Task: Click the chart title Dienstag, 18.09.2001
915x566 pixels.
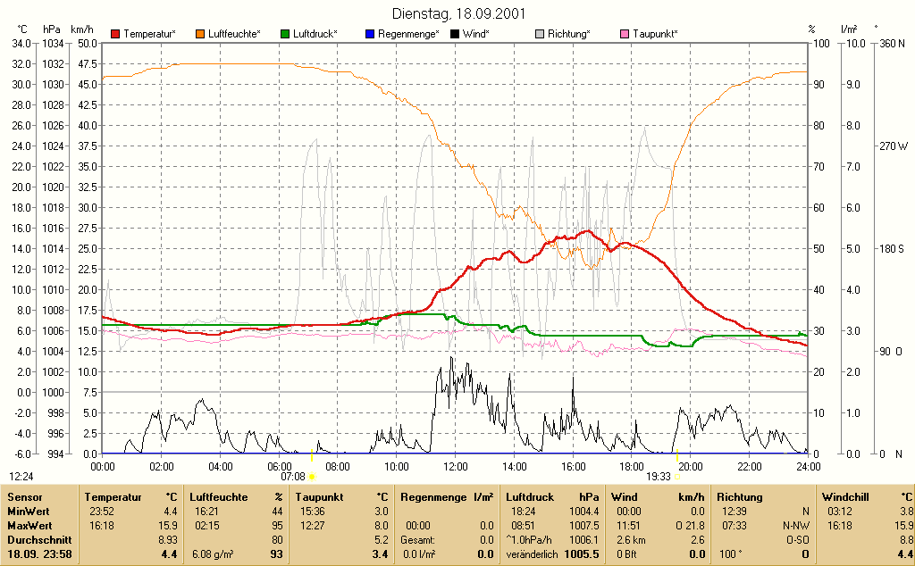Action: 458,13
